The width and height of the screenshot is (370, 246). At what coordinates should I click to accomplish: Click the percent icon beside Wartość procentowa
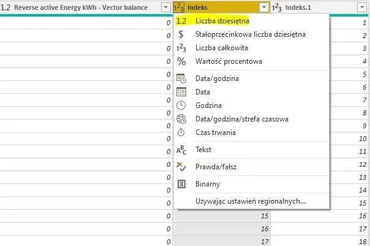[181, 61]
